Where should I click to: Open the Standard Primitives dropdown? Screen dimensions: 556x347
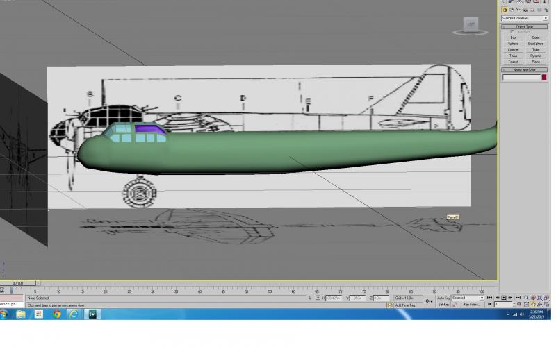pyautogui.click(x=525, y=18)
